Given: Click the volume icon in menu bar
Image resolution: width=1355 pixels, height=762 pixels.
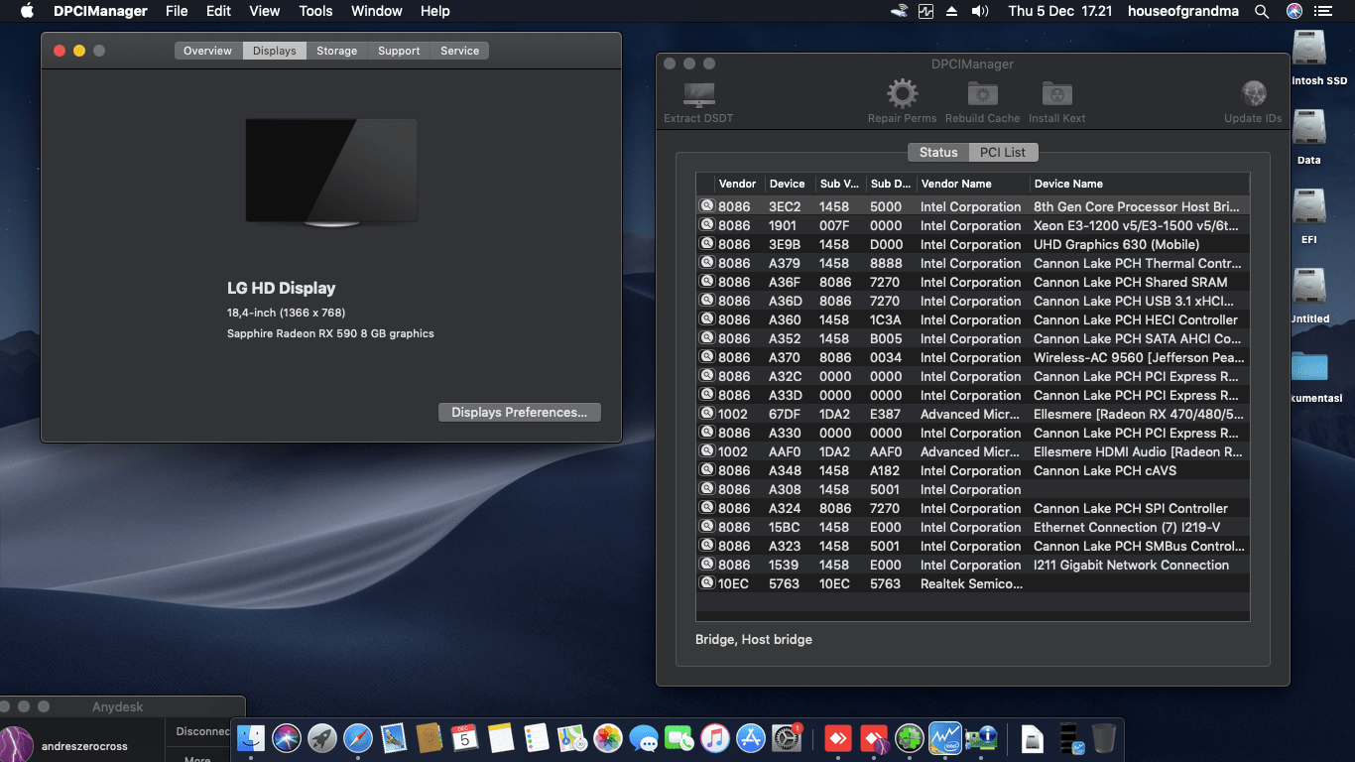Looking at the screenshot, I should click(x=980, y=11).
